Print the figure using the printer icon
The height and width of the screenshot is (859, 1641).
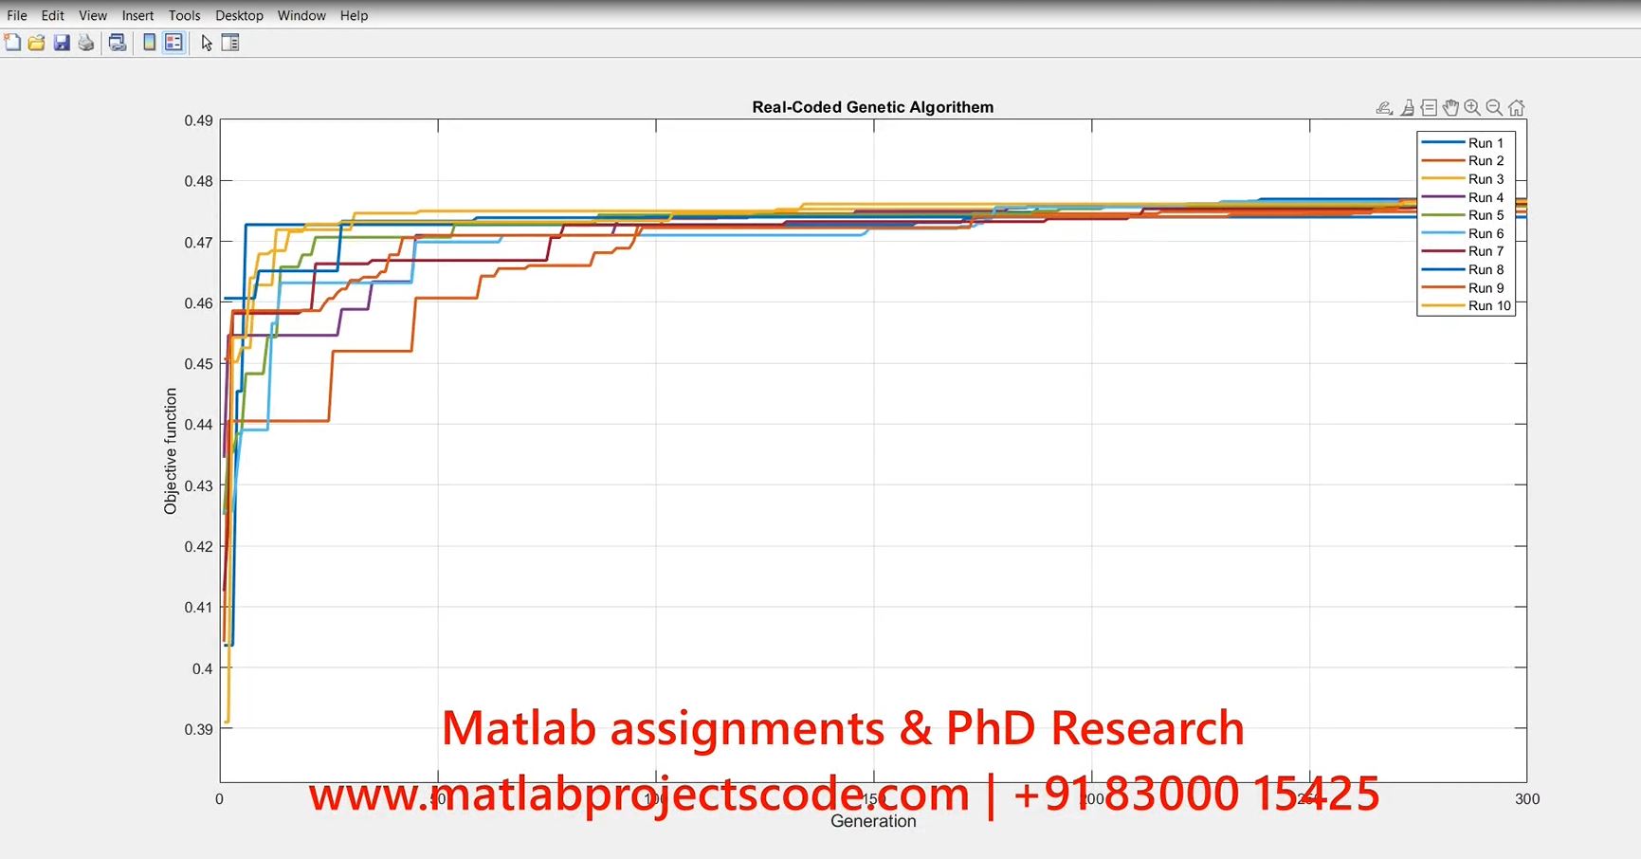tap(86, 43)
